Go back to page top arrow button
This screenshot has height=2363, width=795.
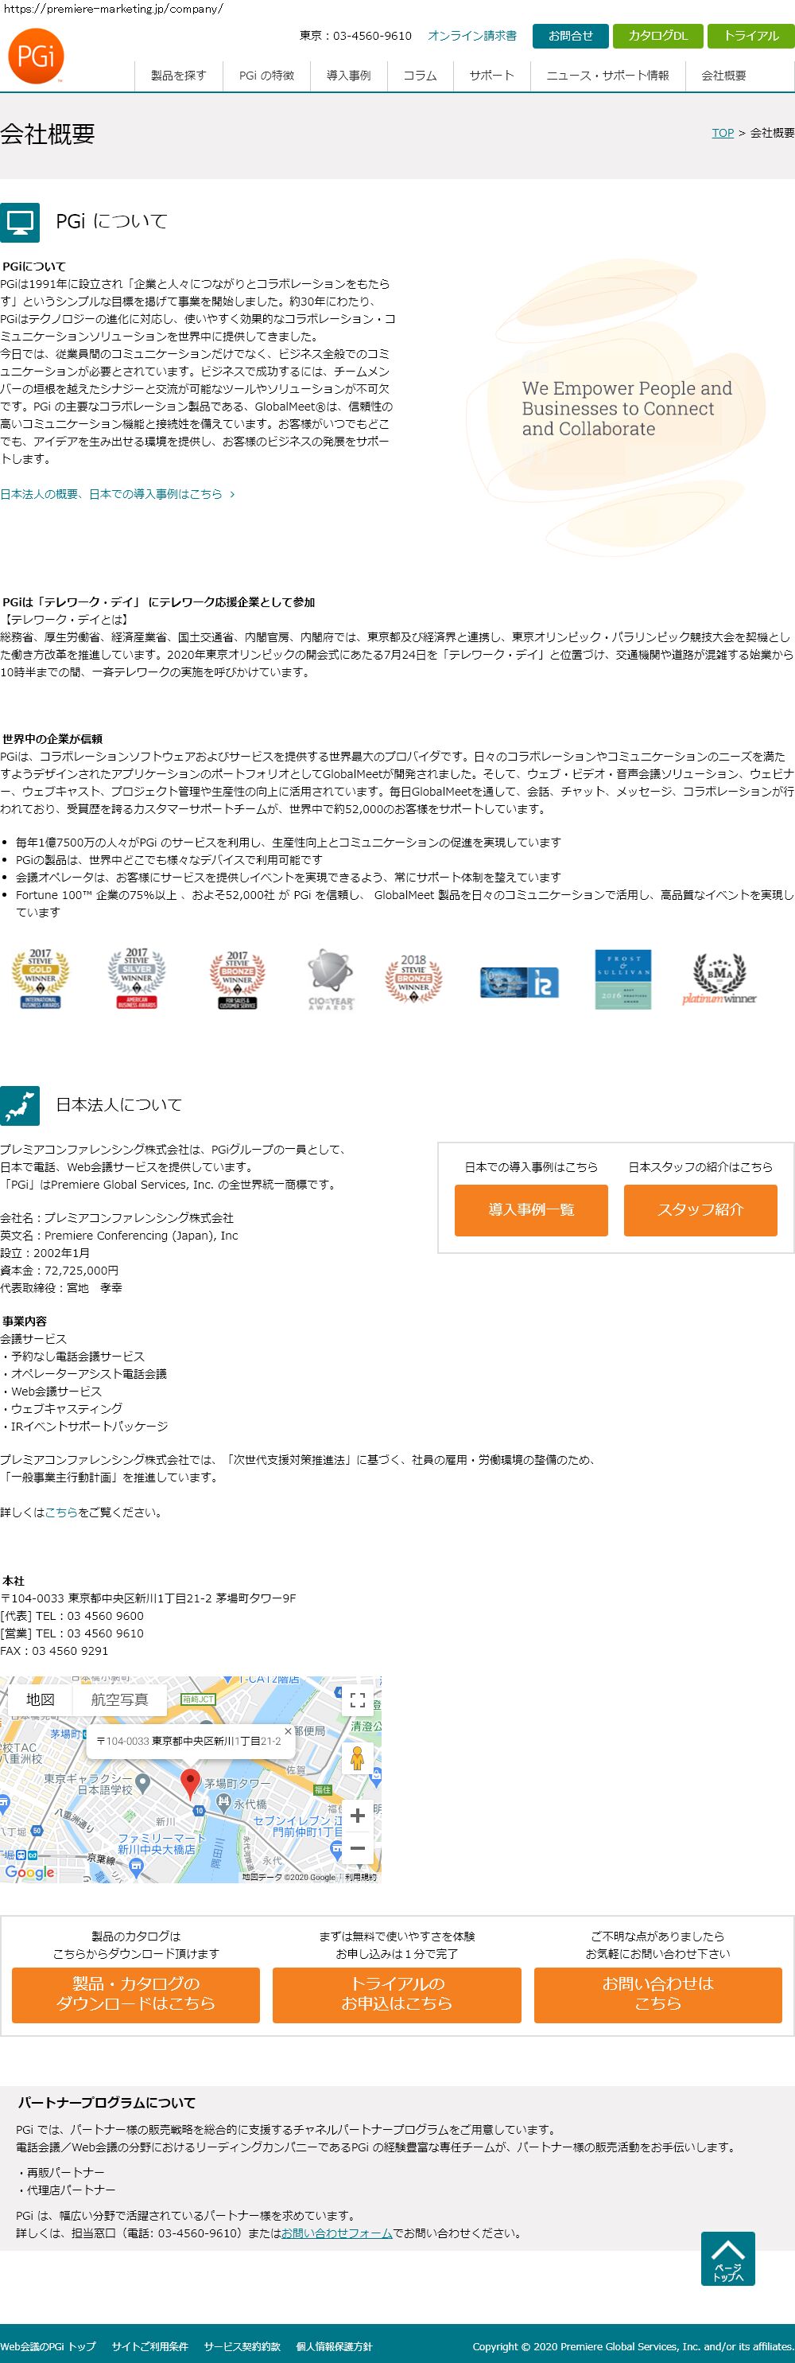pos(728,2257)
